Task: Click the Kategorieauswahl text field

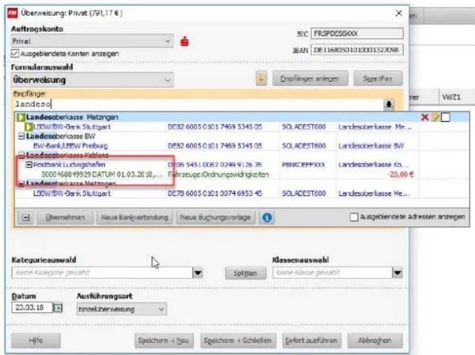Action: click(102, 273)
